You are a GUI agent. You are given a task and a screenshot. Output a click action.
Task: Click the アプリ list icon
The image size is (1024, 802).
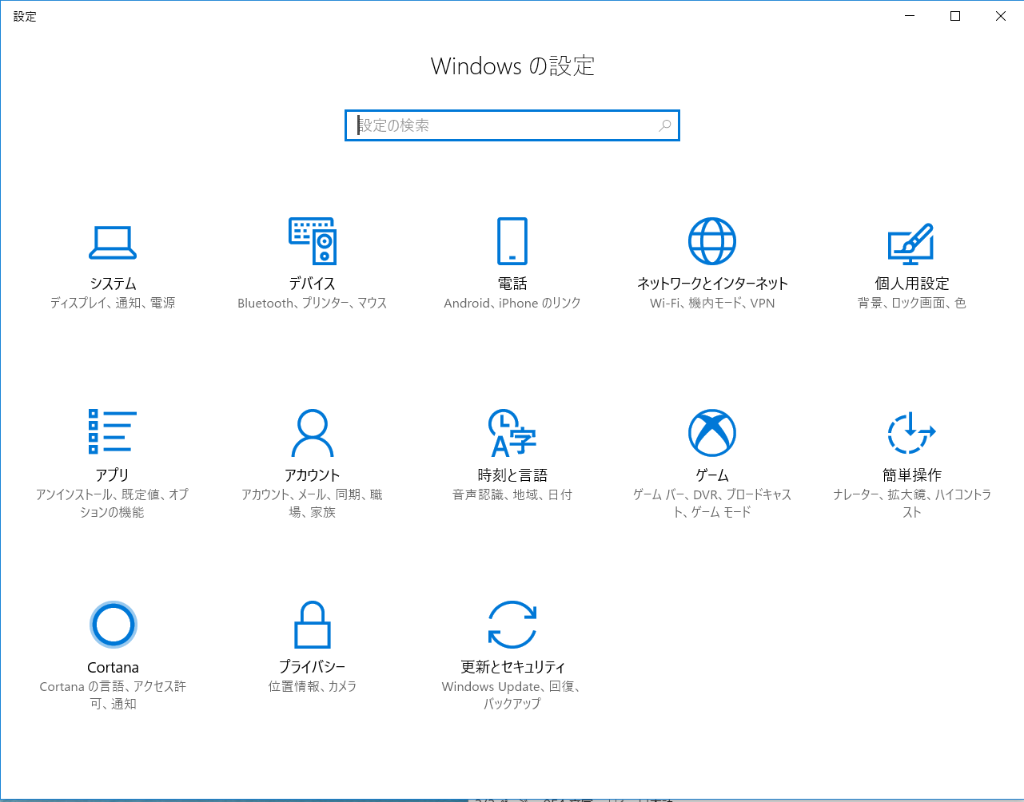pyautogui.click(x=113, y=432)
